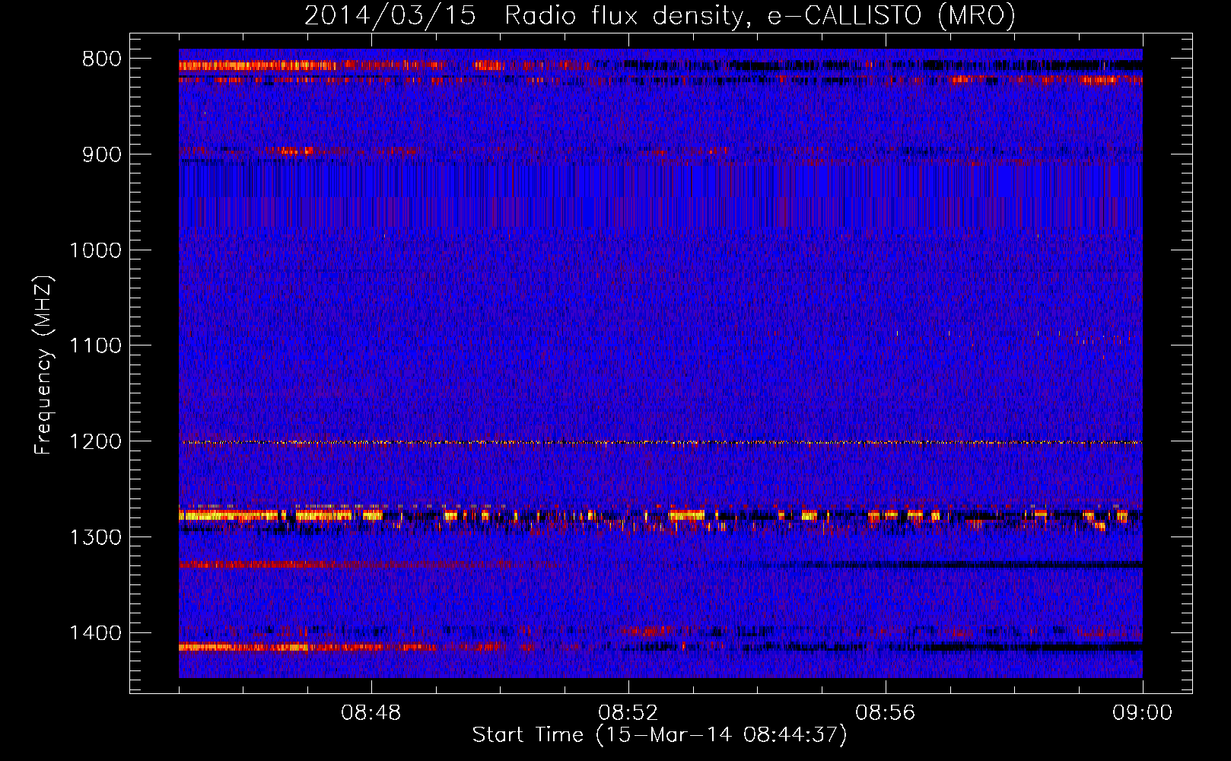Image resolution: width=1231 pixels, height=761 pixels.
Task: Click the 1100 frequency tick label
Action: click(96, 346)
